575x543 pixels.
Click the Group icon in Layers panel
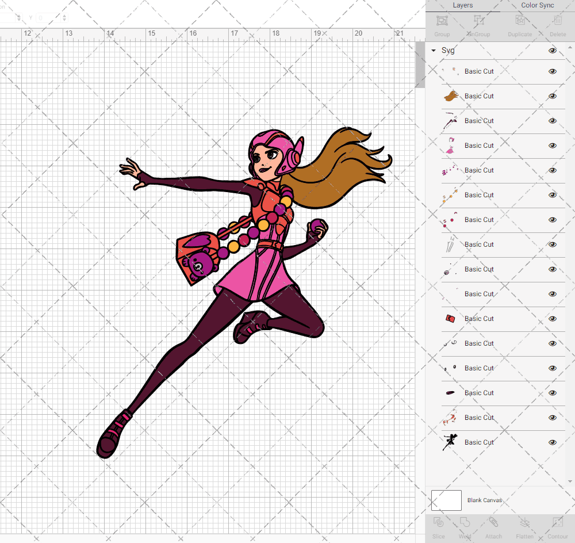442,21
